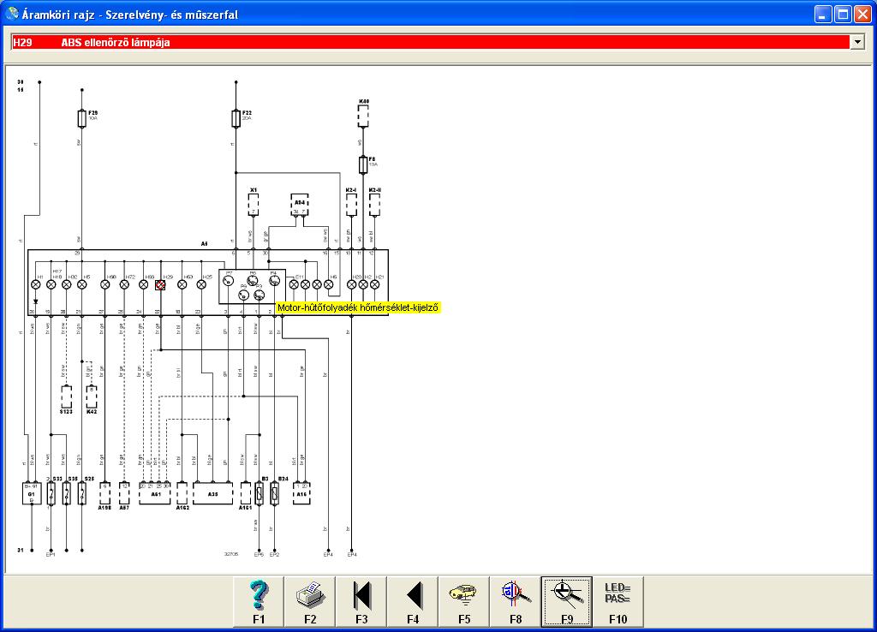This screenshot has height=632, width=877.
Task: Select the P5 gauge symbol
Action: tap(253, 280)
